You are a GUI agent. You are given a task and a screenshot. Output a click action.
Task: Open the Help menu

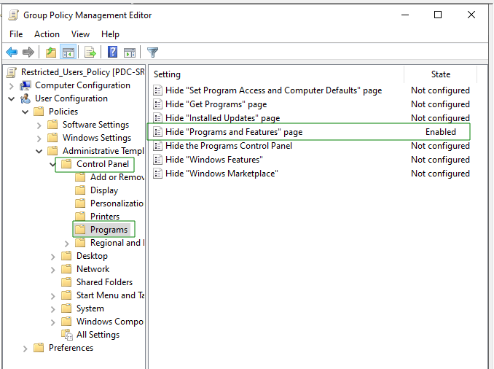coord(110,34)
